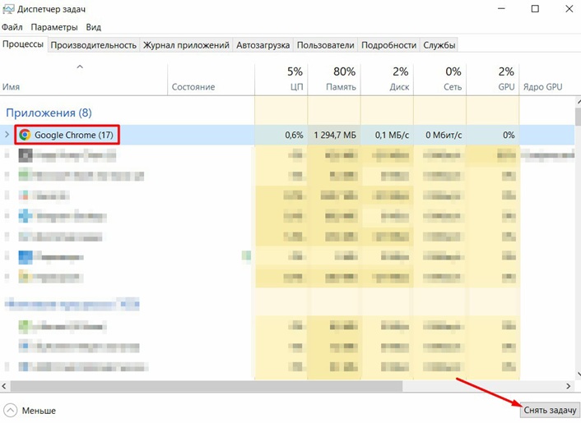Switch to the Журнал приложений tab

pyautogui.click(x=186, y=45)
